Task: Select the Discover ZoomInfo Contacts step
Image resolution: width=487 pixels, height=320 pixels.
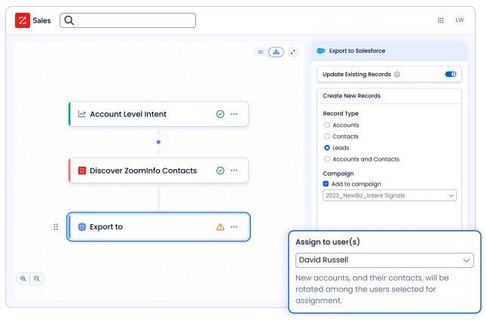Action: point(158,171)
